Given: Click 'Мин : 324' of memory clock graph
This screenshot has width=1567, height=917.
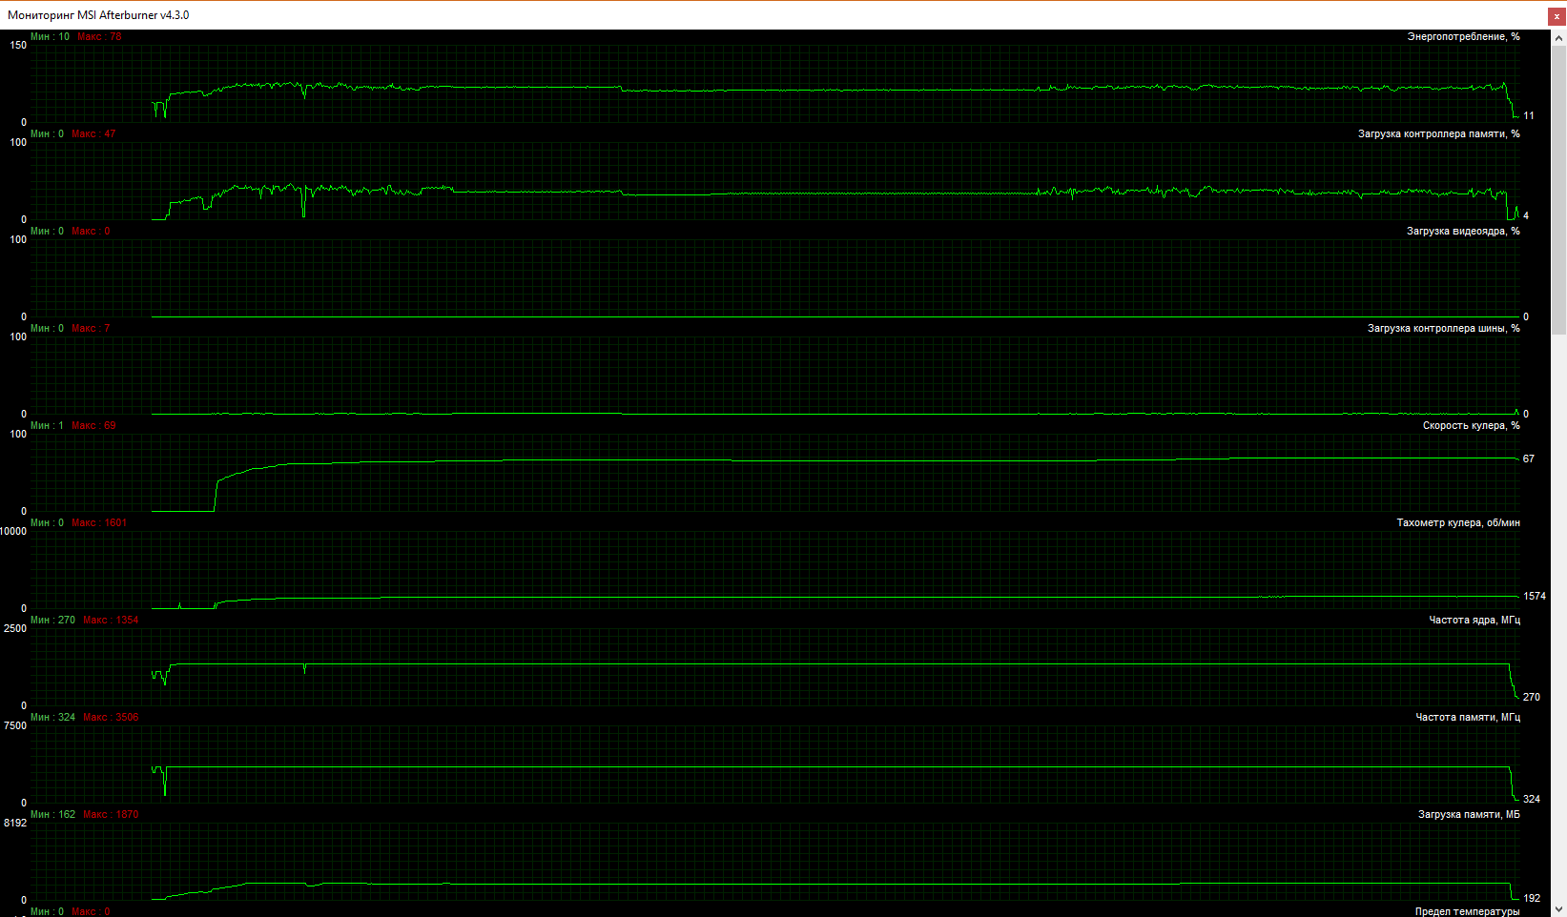Looking at the screenshot, I should pyautogui.click(x=52, y=717).
